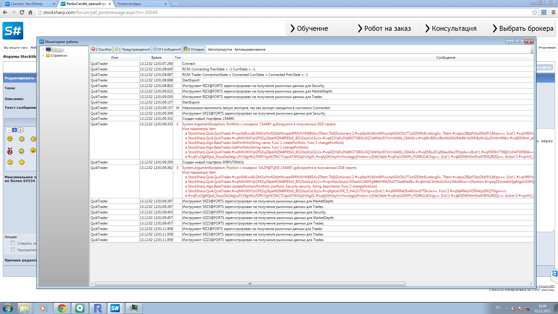Go to smiley page 1
This screenshot has height=314, width=558.
tap(15, 130)
